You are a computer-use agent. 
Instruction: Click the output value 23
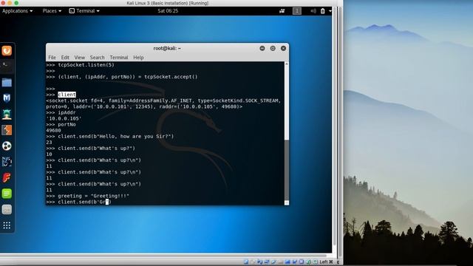[50, 143]
